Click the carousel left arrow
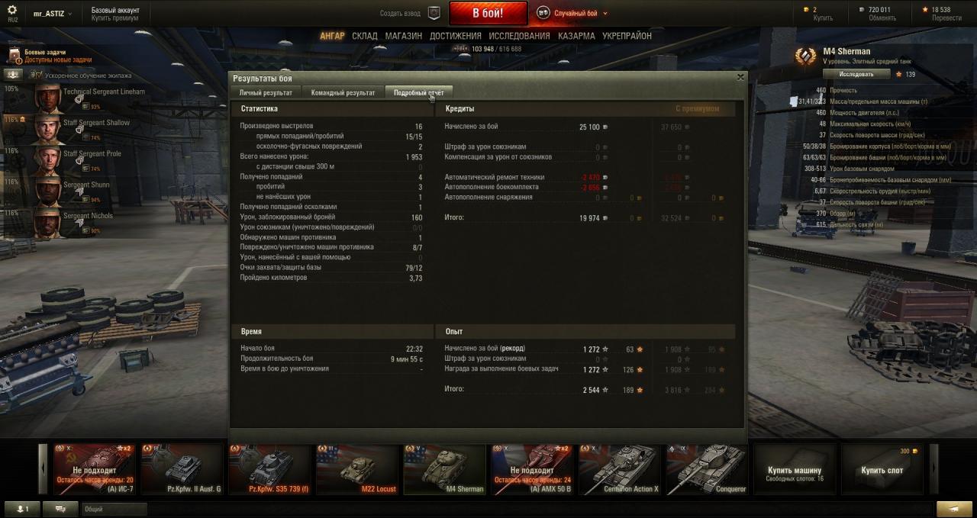 click(43, 468)
